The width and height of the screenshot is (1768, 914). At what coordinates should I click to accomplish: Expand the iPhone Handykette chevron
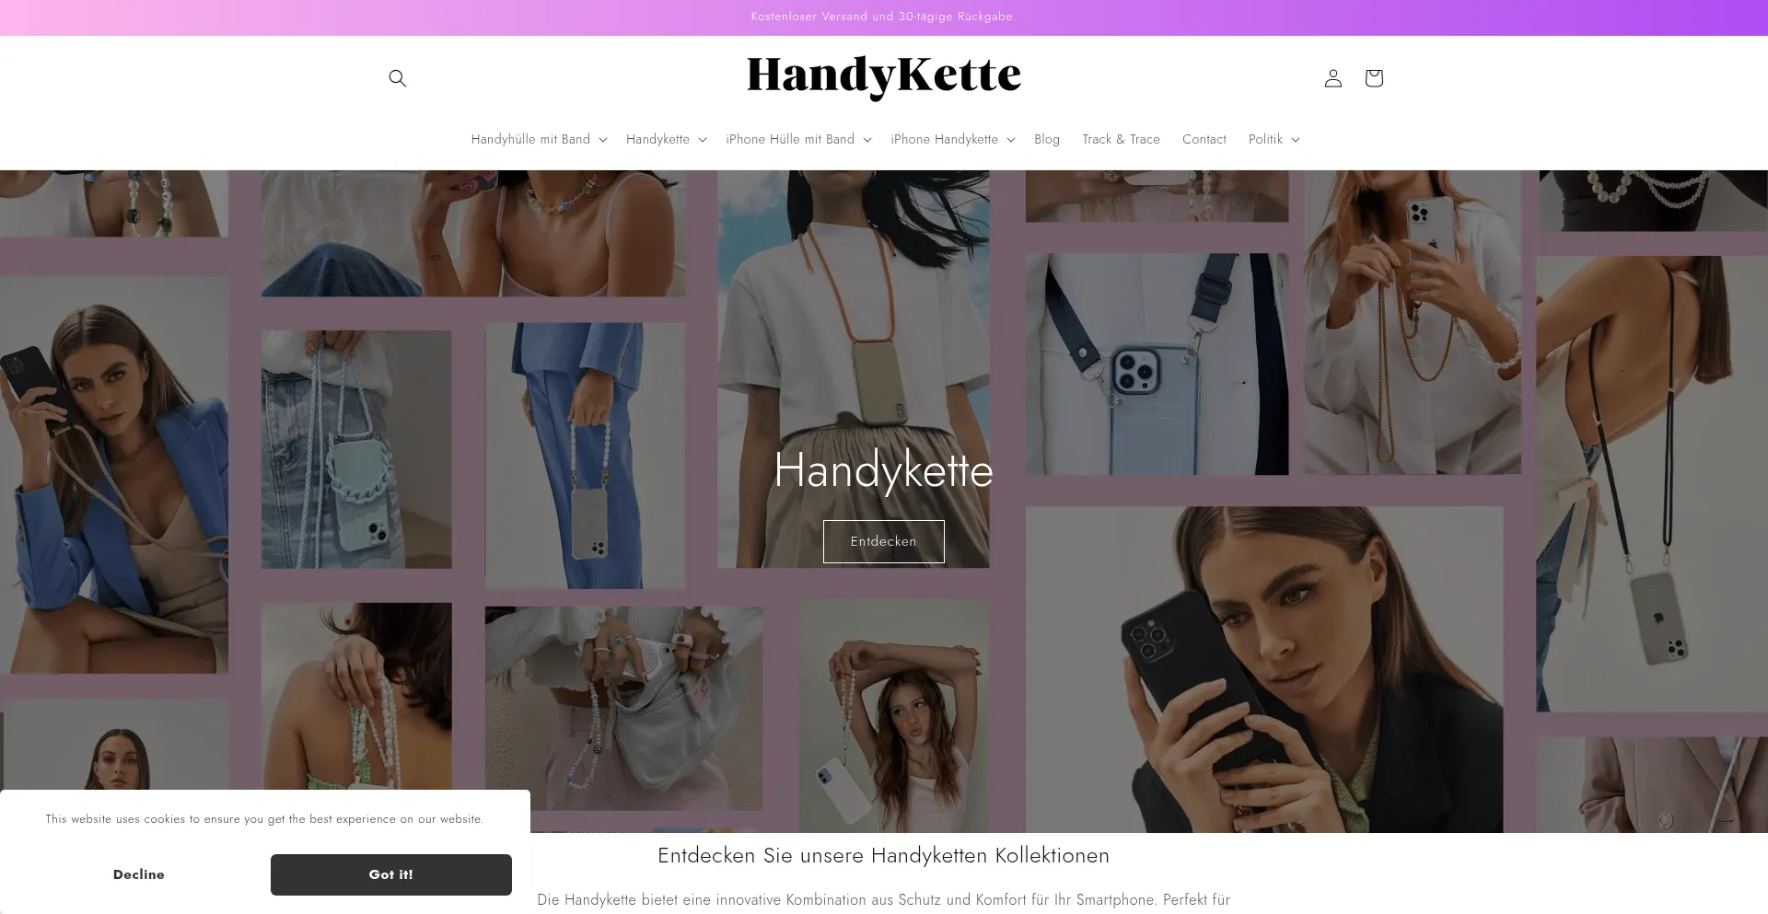point(1010,140)
